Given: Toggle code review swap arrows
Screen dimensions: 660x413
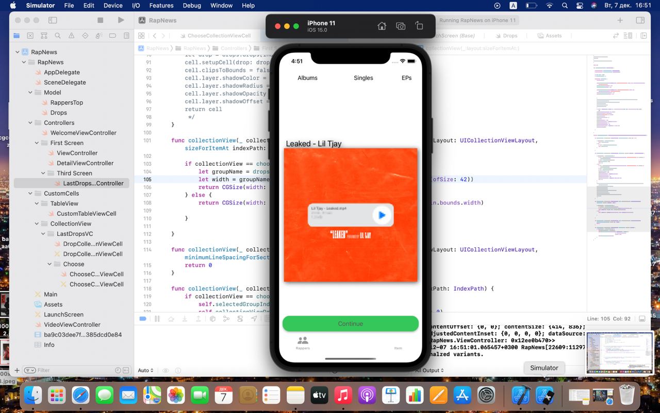Looking at the screenshot, I should [x=616, y=36].
